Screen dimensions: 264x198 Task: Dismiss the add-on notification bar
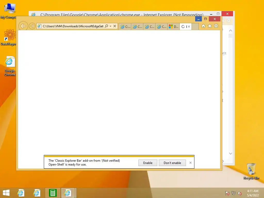pyautogui.click(x=191, y=163)
